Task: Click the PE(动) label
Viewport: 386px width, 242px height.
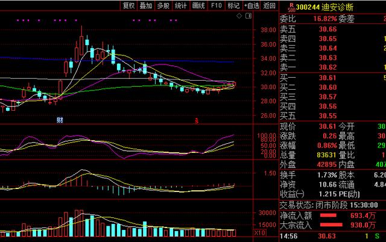Action: (x=349, y=194)
